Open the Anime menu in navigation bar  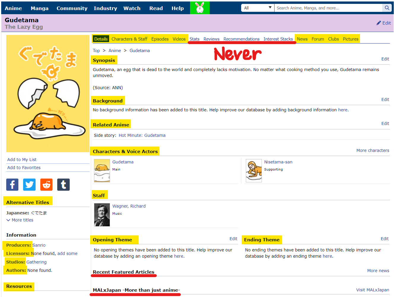(13, 8)
